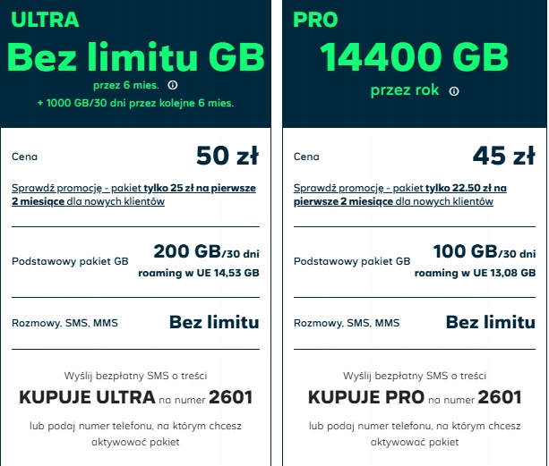549x466 pixels.
Task: Click PRO card's "Bez limitu" calls value
Action: coord(490,322)
